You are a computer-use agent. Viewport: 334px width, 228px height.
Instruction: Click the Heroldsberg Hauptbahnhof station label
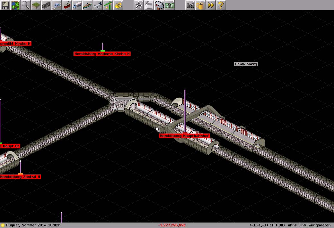pos(184,136)
